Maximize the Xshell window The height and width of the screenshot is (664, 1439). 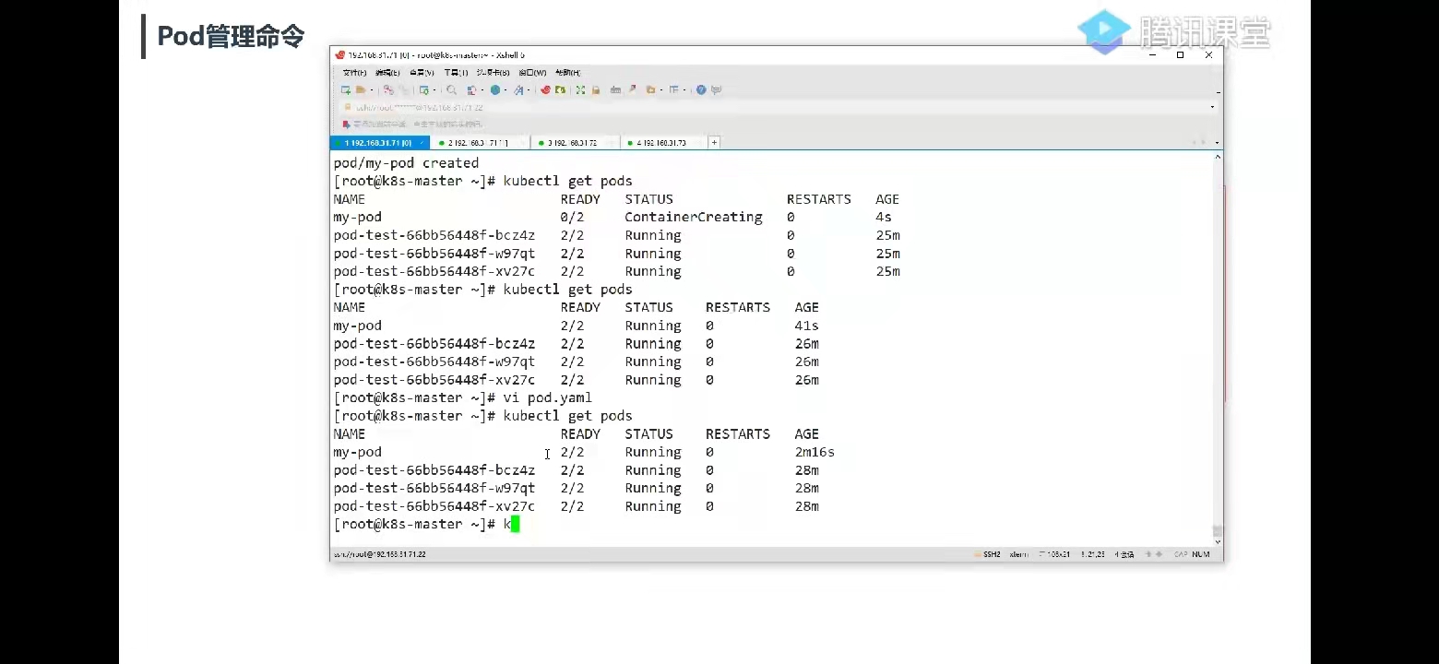pos(1180,55)
